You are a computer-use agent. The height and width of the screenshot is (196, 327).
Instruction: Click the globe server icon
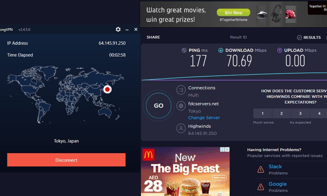181,106
